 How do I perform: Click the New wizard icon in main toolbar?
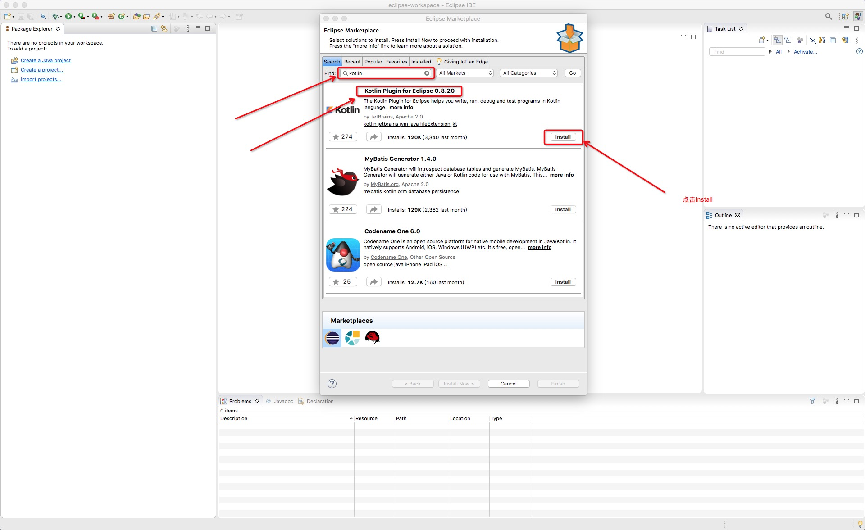(x=7, y=16)
